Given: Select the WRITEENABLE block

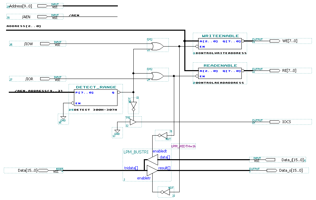Looking at the screenshot, I should tap(220, 44).
